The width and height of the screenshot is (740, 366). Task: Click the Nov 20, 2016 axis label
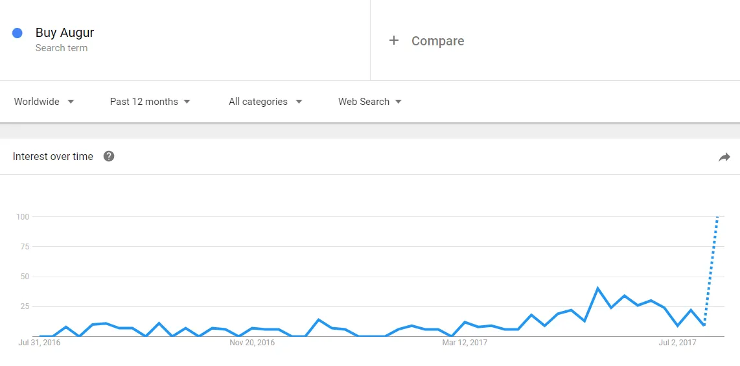[x=252, y=343]
